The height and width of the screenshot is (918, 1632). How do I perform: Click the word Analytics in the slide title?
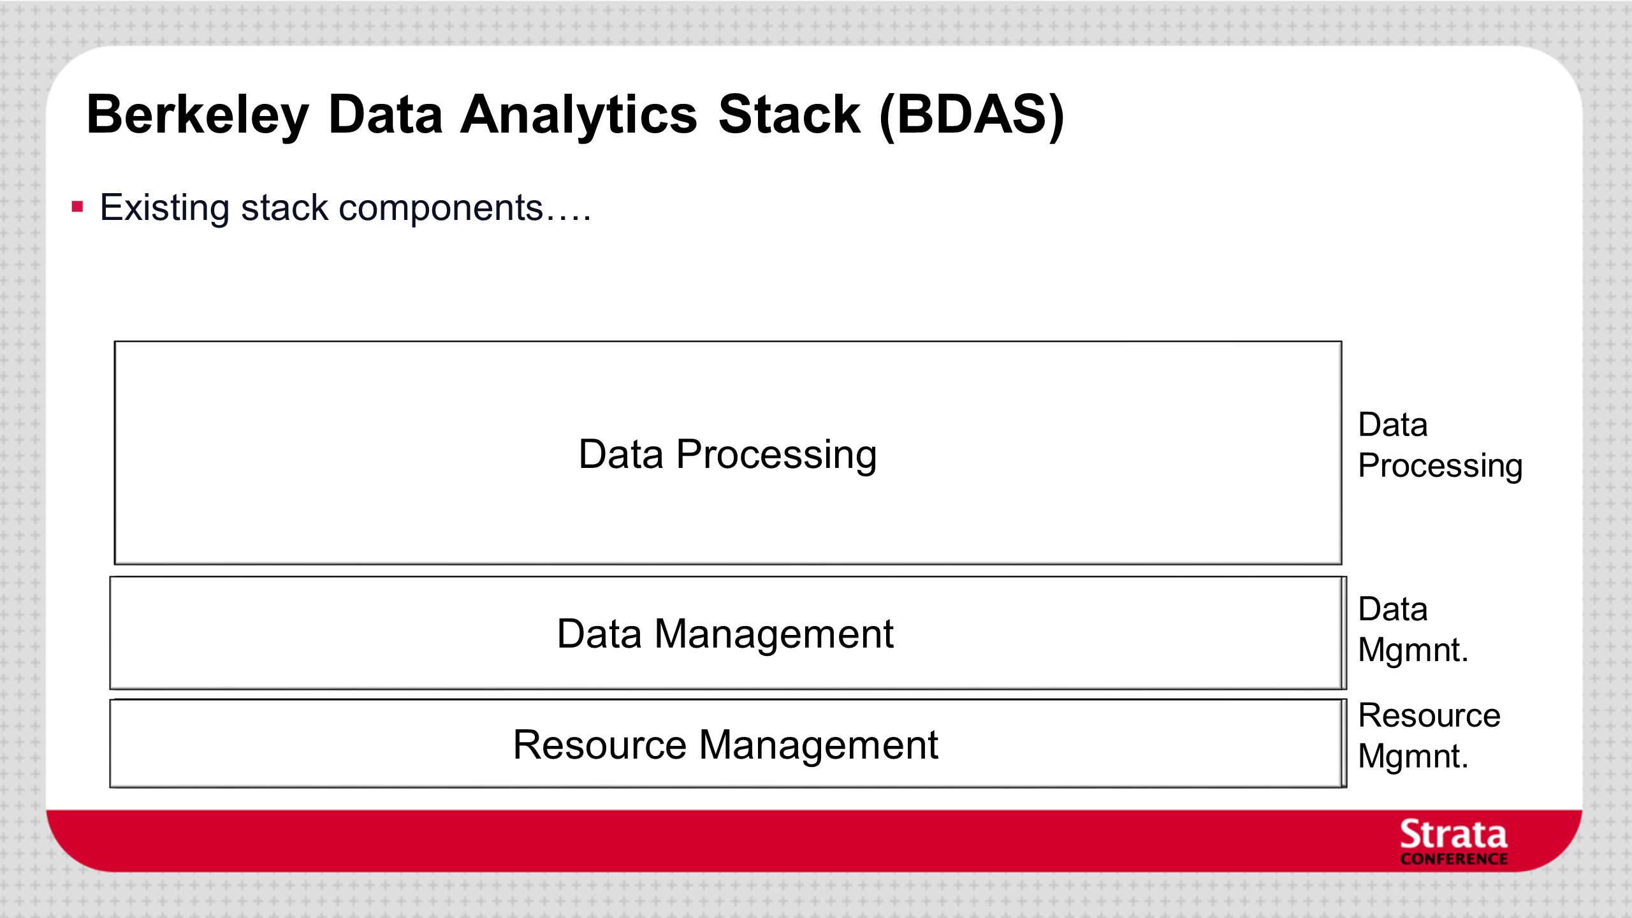point(579,115)
